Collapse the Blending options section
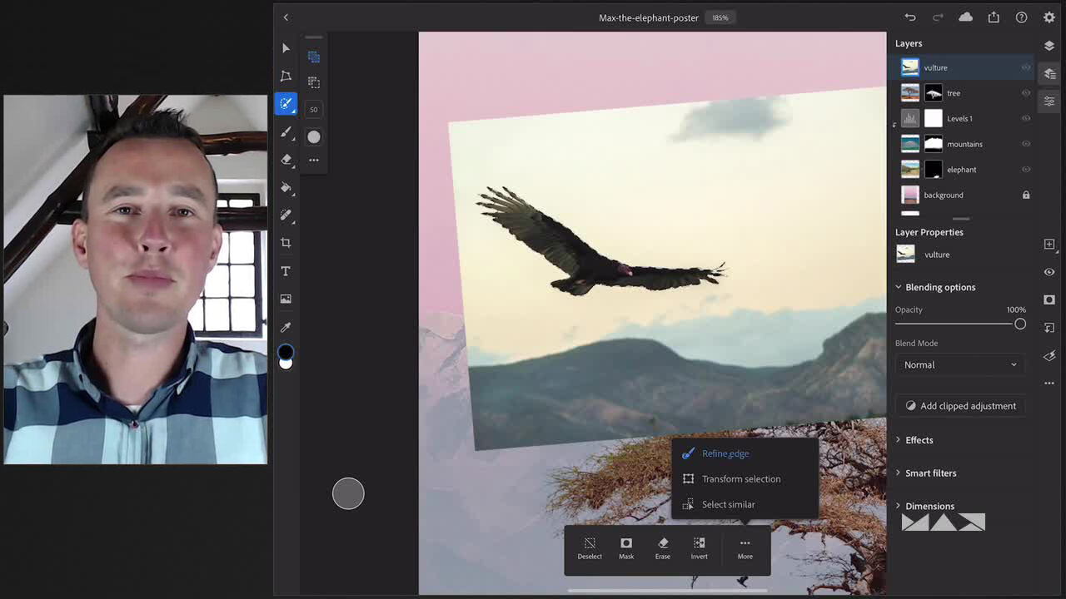Viewport: 1066px width, 599px height. click(899, 287)
